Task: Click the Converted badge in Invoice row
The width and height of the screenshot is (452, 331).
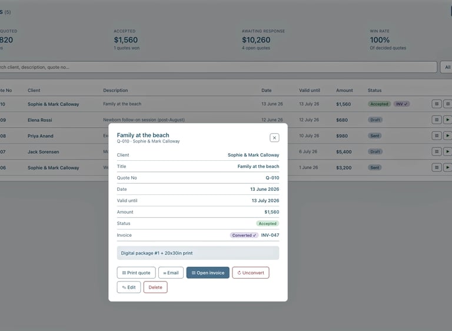Action: [244, 235]
